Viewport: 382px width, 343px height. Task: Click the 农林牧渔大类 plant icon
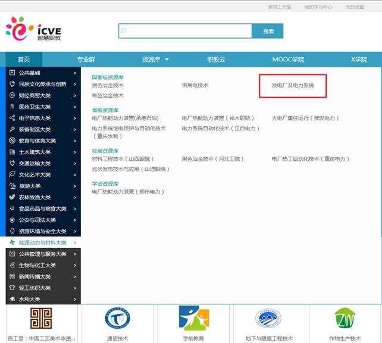(x=12, y=197)
